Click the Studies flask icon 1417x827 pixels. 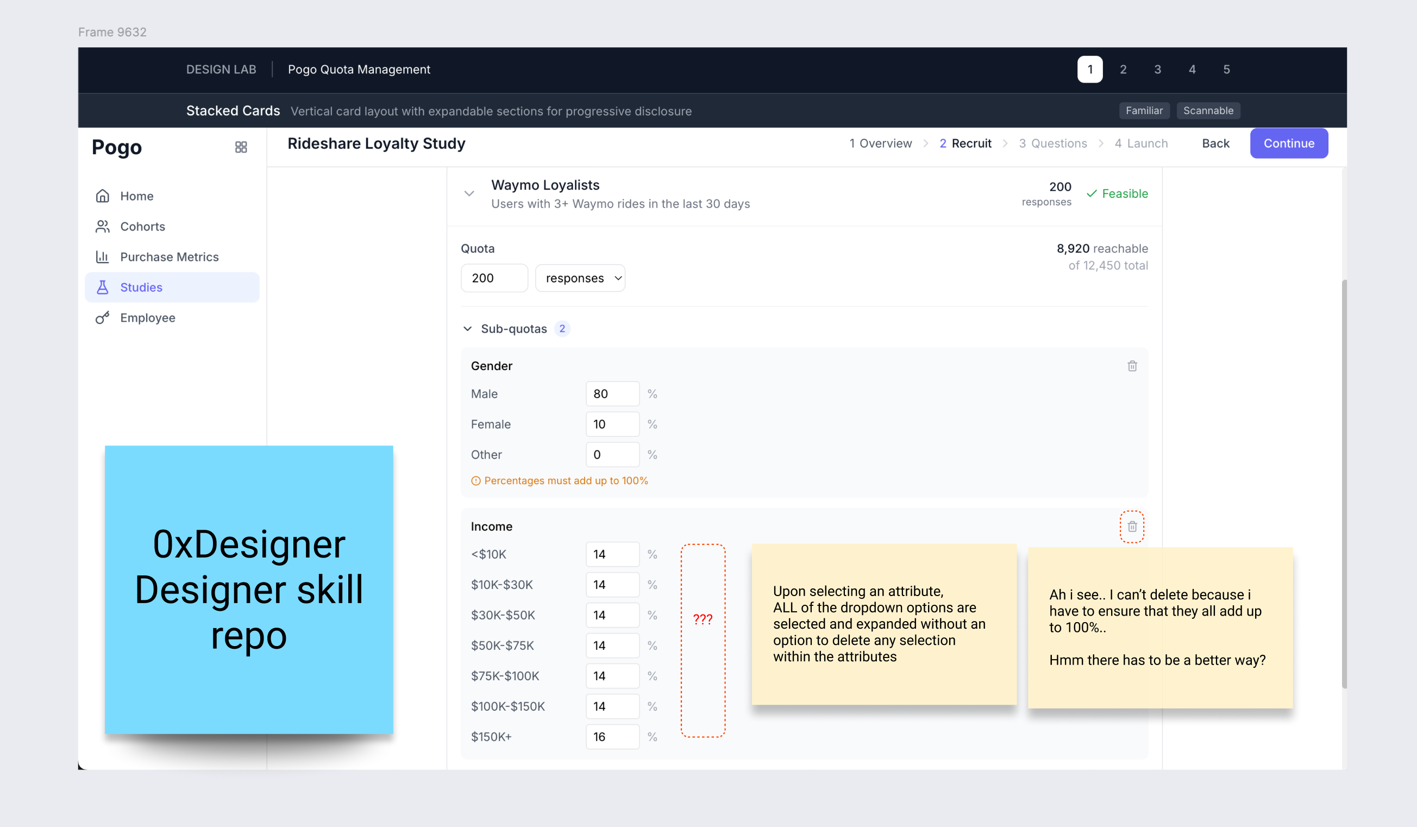click(x=102, y=287)
